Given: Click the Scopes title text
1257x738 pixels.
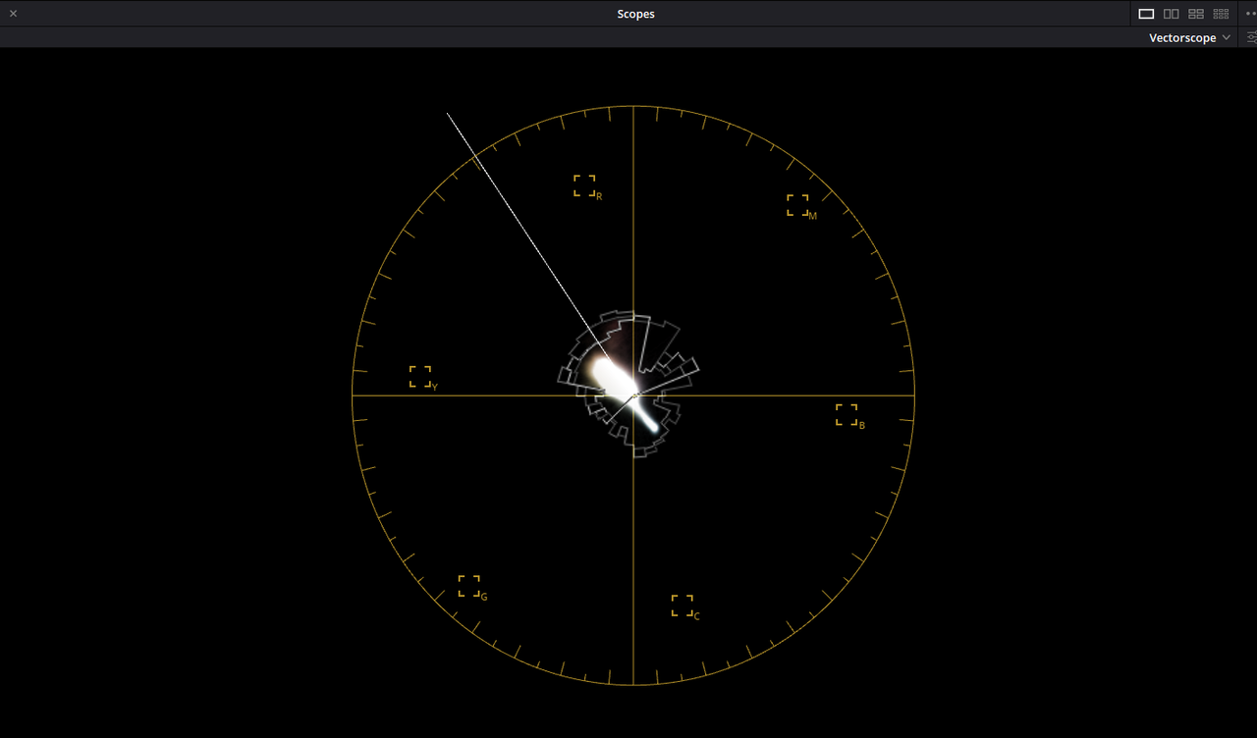Looking at the screenshot, I should point(636,14).
